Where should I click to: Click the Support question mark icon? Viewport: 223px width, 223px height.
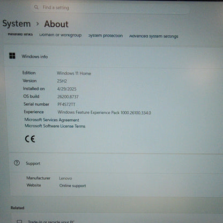click(x=17, y=163)
